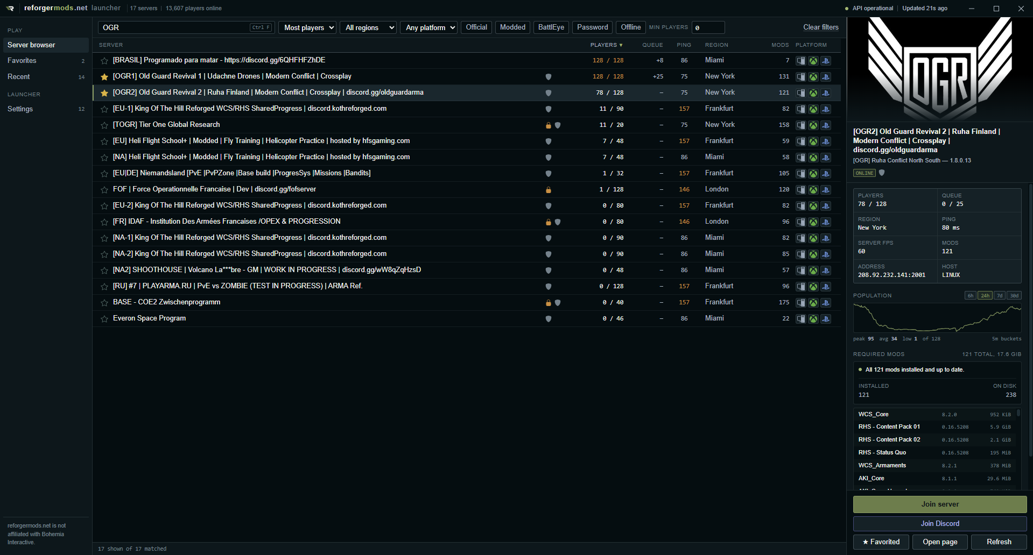
Task: Toggle the Official filter
Action: 476,27
